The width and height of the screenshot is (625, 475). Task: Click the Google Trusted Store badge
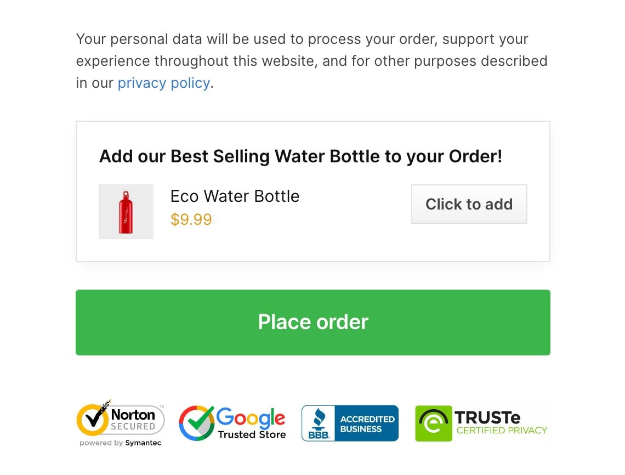[x=232, y=423]
